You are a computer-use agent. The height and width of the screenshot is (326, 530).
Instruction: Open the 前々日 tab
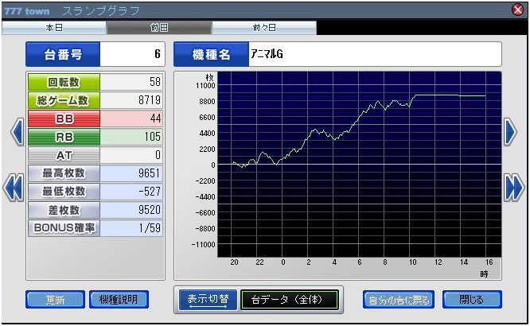(264, 28)
